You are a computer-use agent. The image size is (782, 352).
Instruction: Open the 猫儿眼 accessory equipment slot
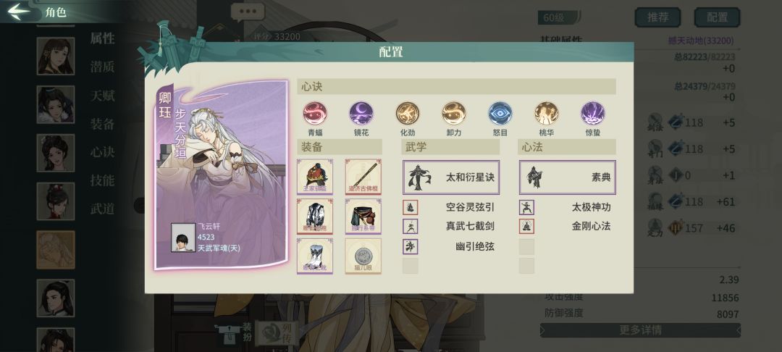[x=363, y=256]
